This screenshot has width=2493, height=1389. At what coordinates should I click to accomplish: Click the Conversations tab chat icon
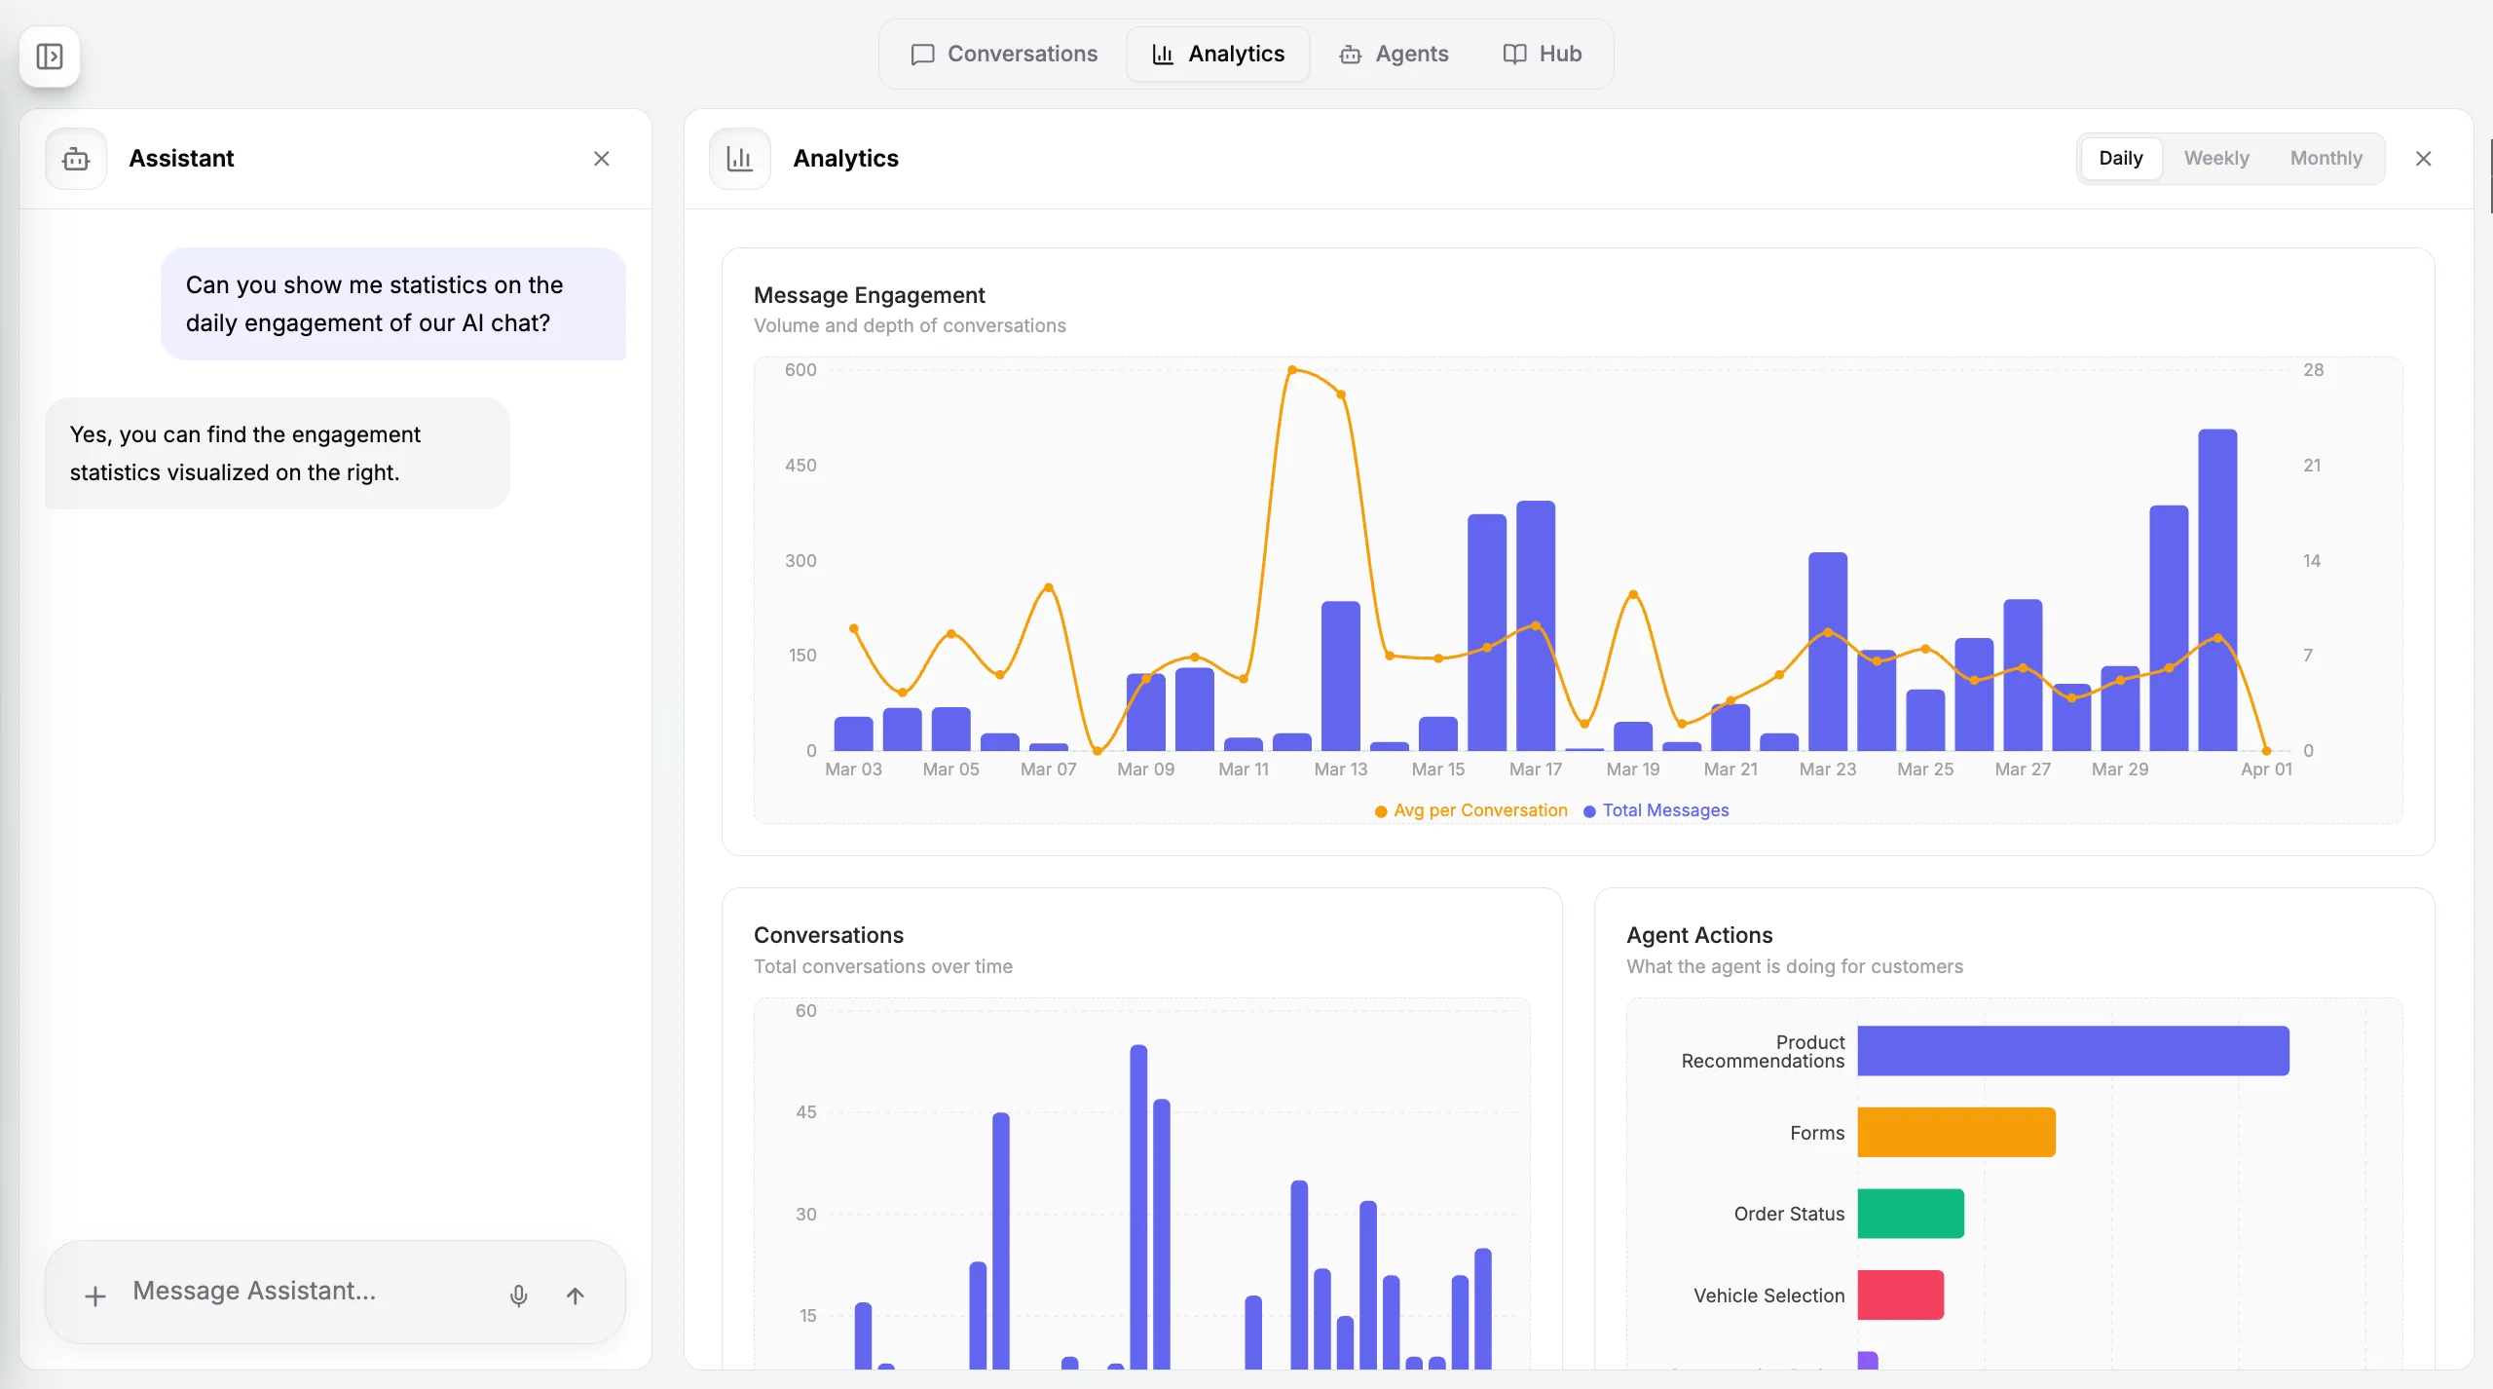pos(922,55)
